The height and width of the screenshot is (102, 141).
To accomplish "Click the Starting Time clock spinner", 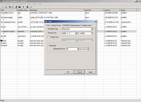I will [92, 33].
